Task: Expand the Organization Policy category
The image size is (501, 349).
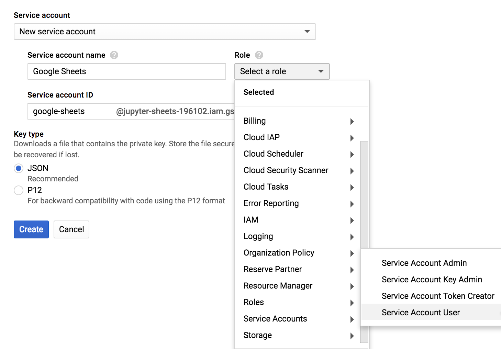Action: click(298, 253)
